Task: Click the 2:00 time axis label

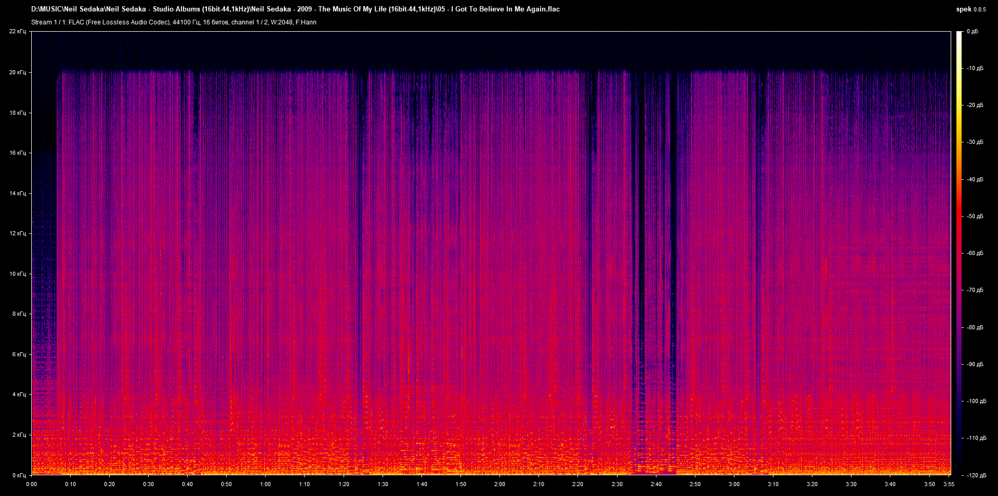Action: 500,484
